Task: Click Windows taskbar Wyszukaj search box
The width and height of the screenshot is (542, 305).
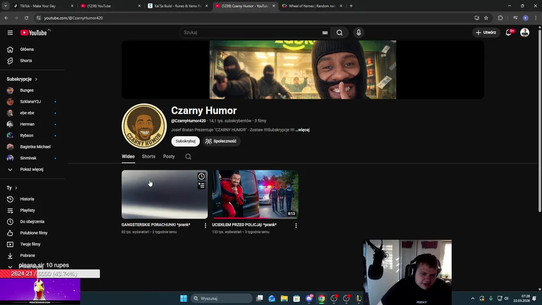Action: pos(221,298)
